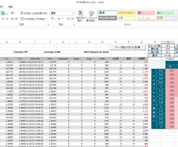Select the トレード数 label cell

tap(155, 46)
